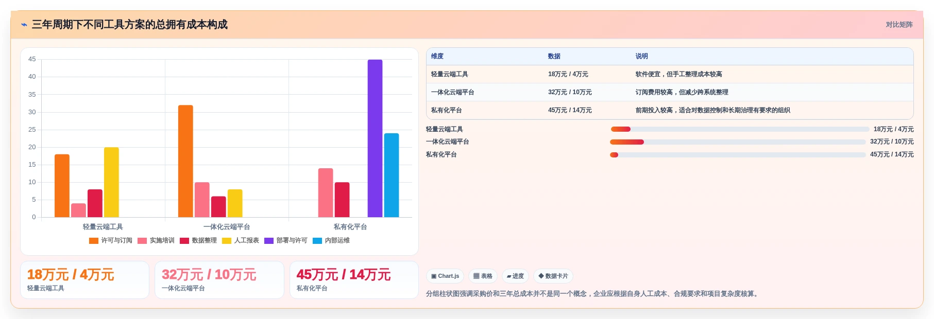Click the 一体化云端平台 x-axis label
Screen dimensions: 934x319
pyautogui.click(x=227, y=227)
